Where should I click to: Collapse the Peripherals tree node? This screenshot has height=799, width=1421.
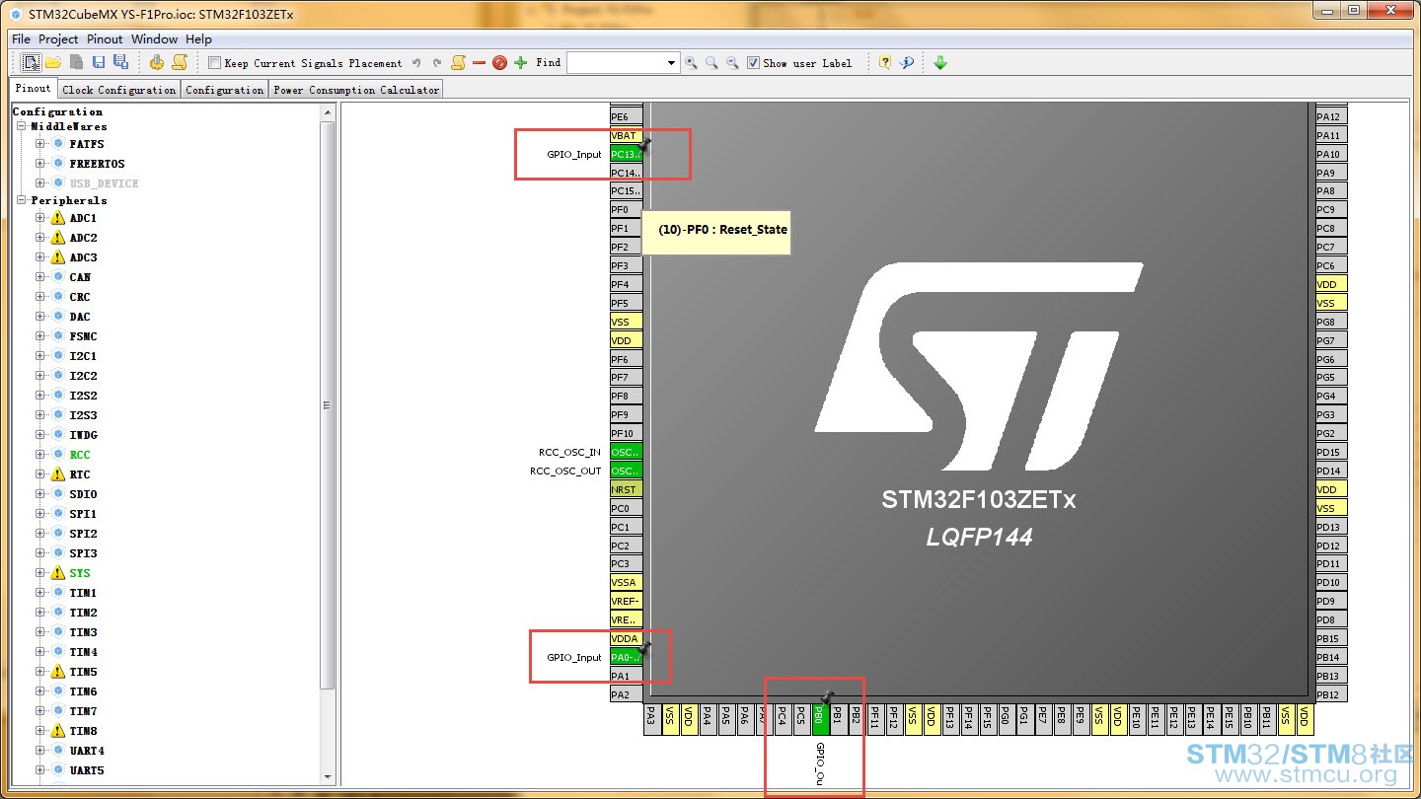[22, 200]
